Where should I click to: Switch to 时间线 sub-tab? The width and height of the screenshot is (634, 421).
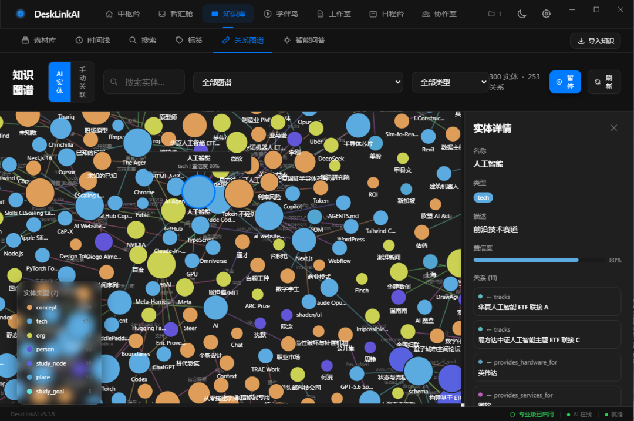tap(93, 40)
